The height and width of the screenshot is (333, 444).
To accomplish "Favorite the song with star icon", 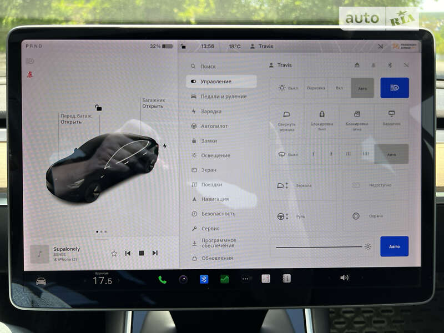I will coord(114,253).
